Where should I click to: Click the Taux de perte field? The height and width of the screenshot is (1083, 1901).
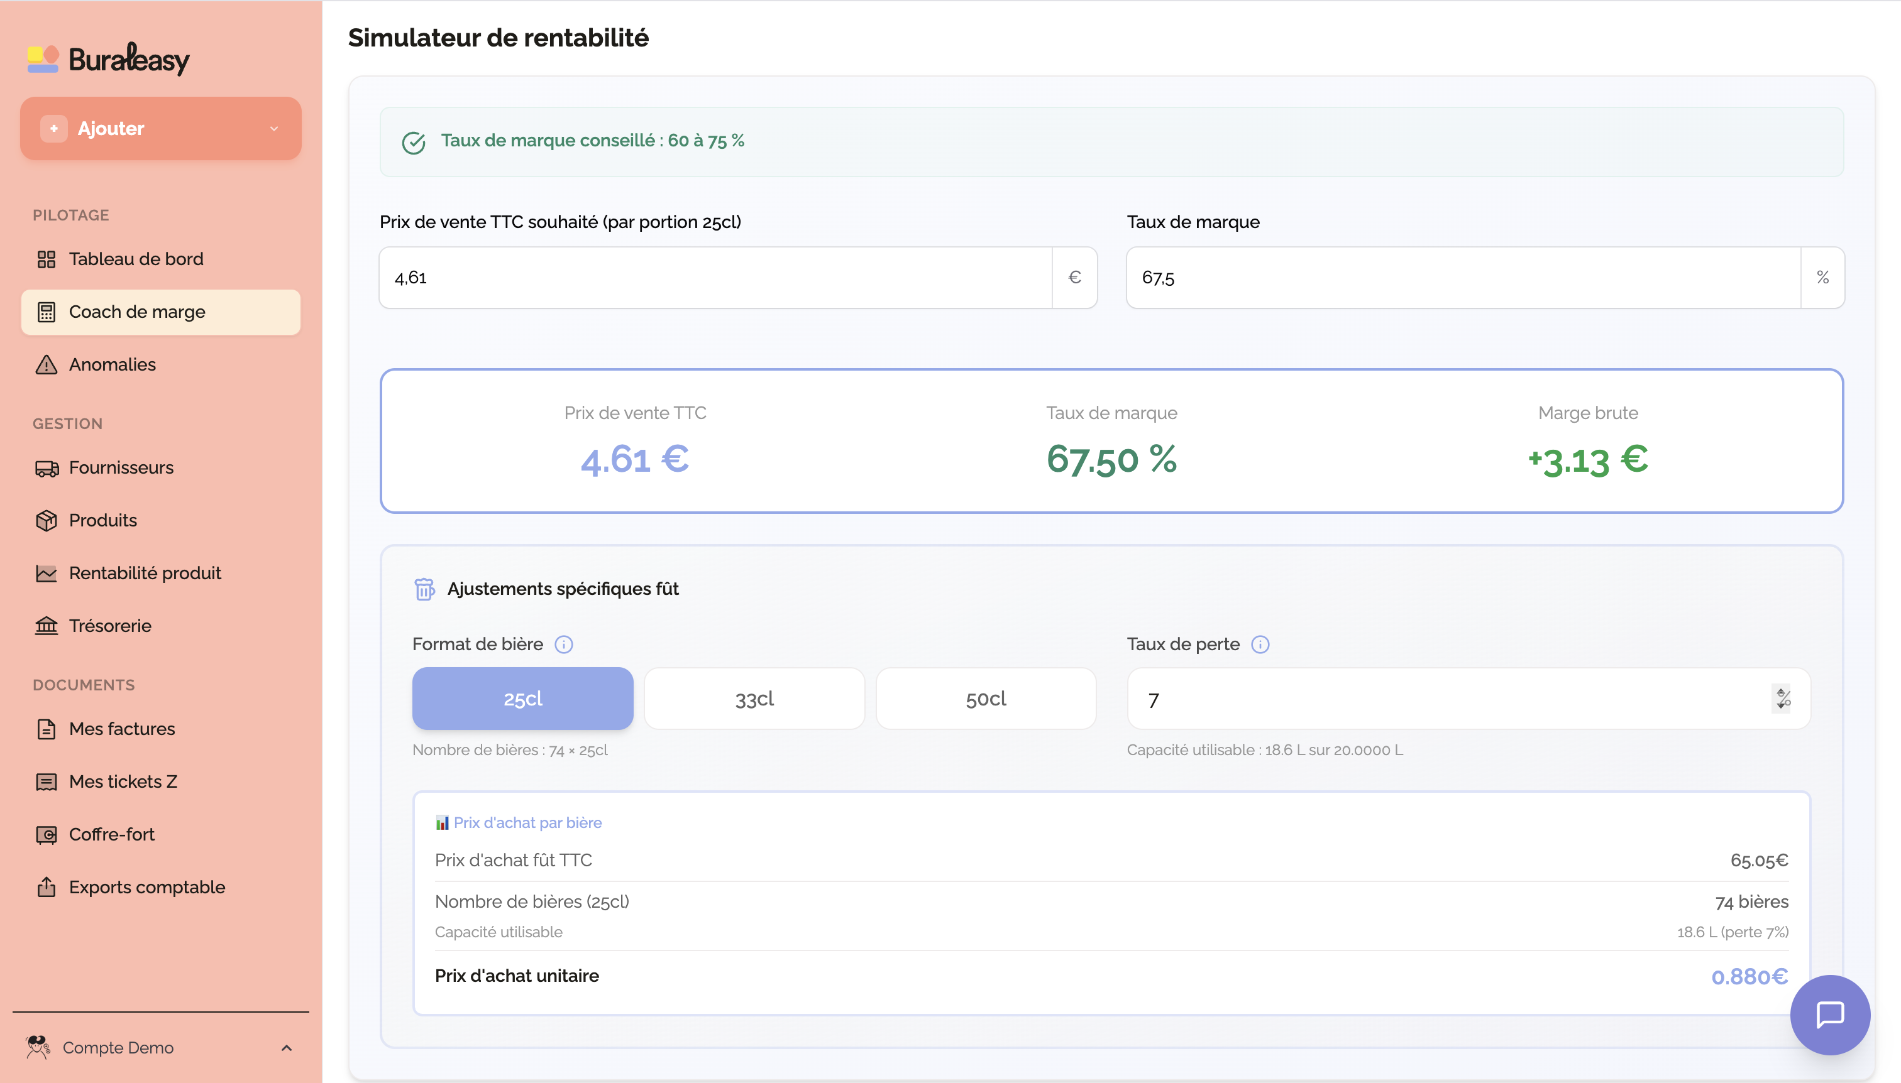1468,699
